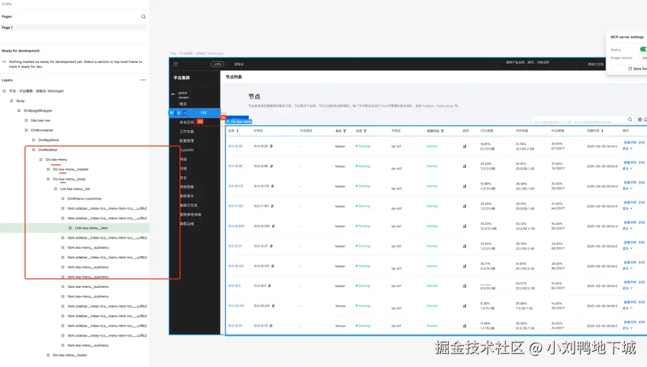Expand the 更多 dropdown for node 10.0.19.28

(628, 149)
